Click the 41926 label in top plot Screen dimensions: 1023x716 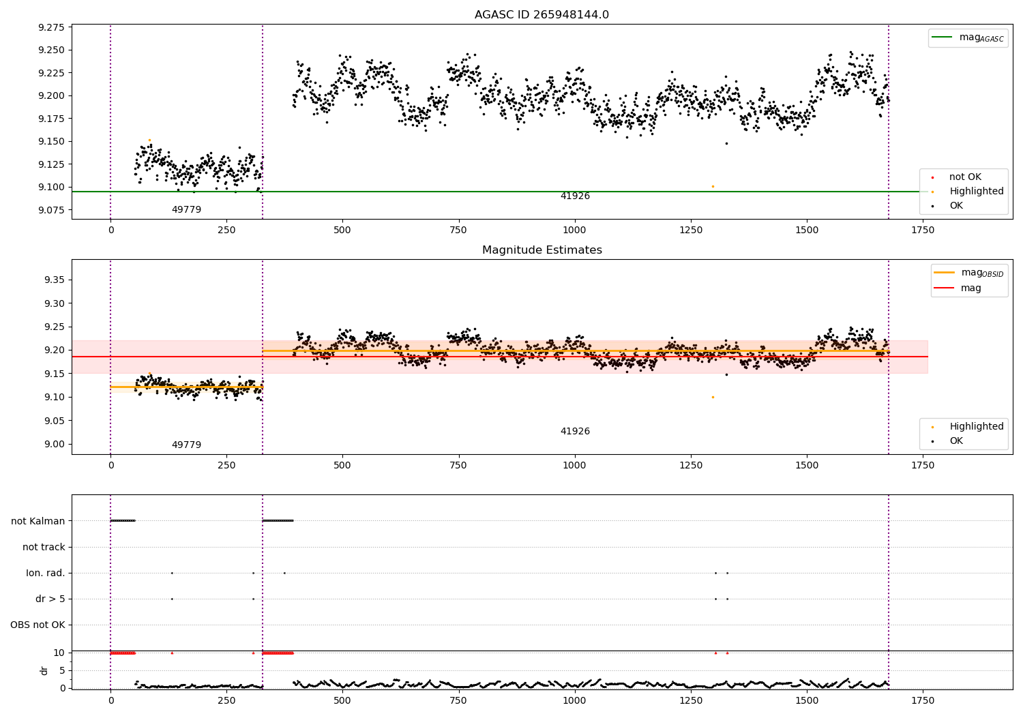coord(575,196)
